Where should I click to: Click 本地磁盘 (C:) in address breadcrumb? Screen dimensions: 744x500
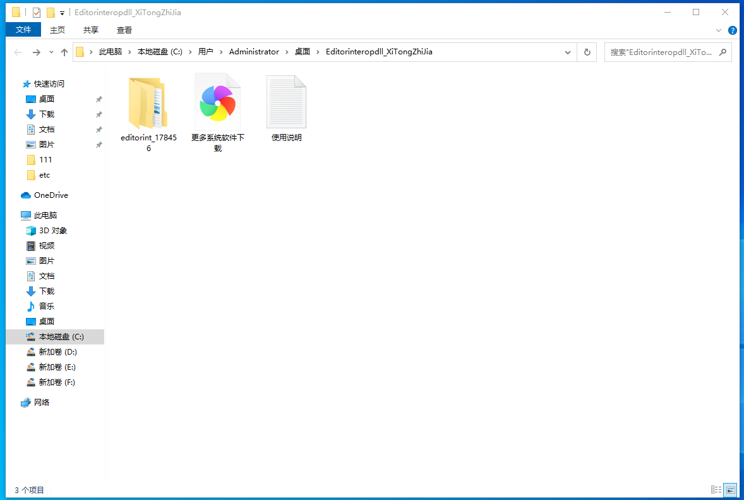click(160, 52)
